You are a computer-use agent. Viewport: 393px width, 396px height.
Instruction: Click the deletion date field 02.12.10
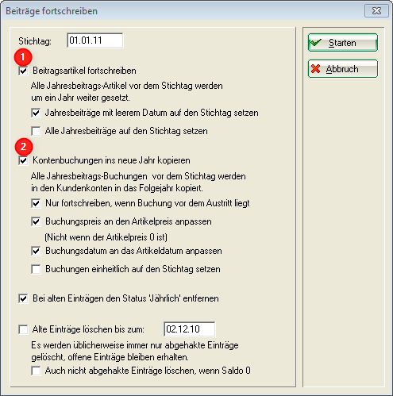coord(190,329)
